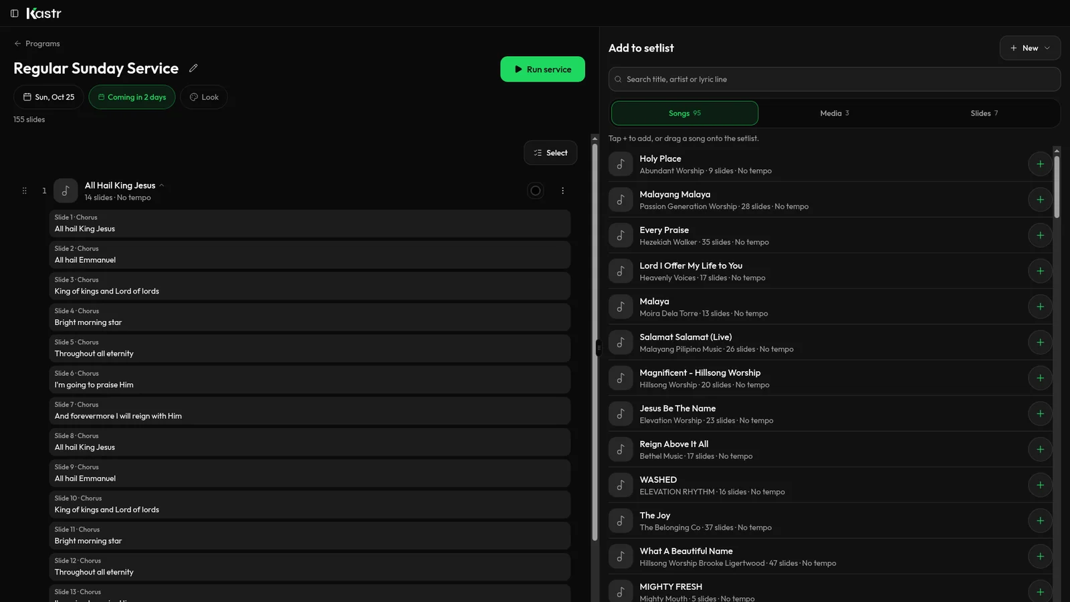Toggle the circle status for All Hail King Jesus
Image resolution: width=1070 pixels, height=602 pixels.
(536, 191)
